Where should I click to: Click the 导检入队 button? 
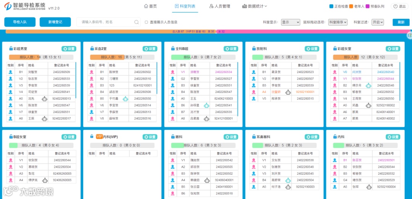click(20, 22)
